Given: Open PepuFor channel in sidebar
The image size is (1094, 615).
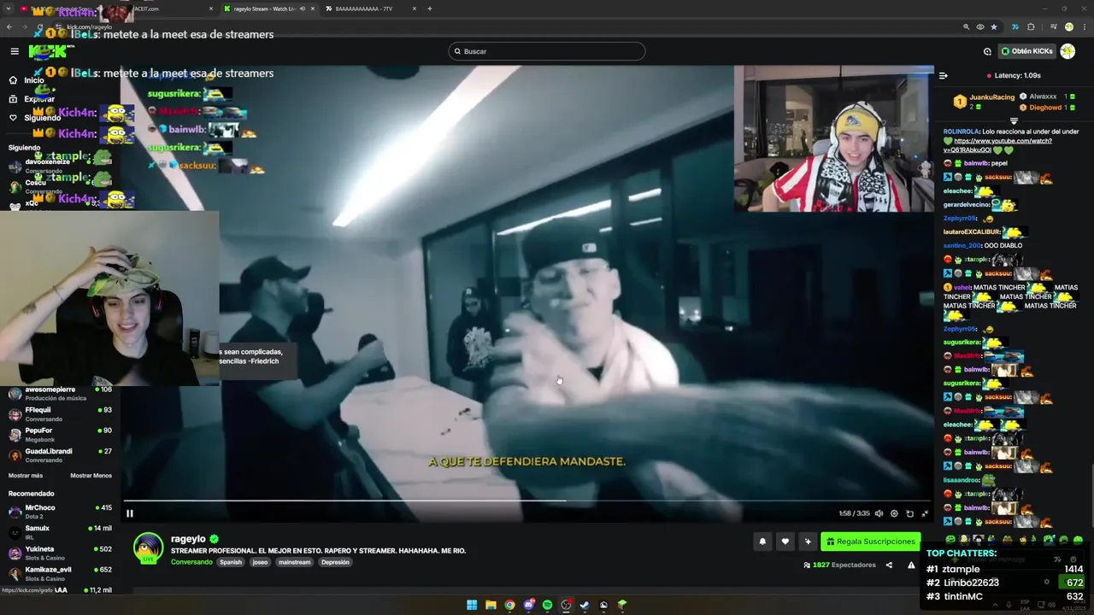Looking at the screenshot, I should [x=60, y=435].
